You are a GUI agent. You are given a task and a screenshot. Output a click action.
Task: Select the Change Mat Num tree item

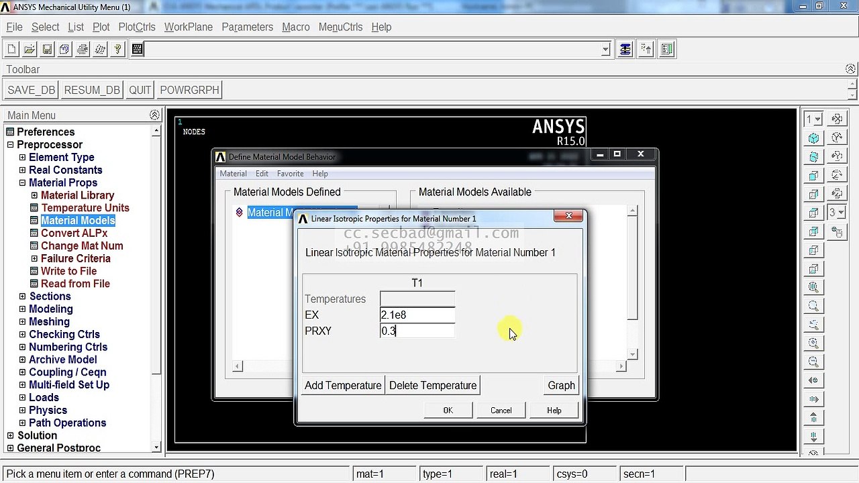tap(82, 246)
